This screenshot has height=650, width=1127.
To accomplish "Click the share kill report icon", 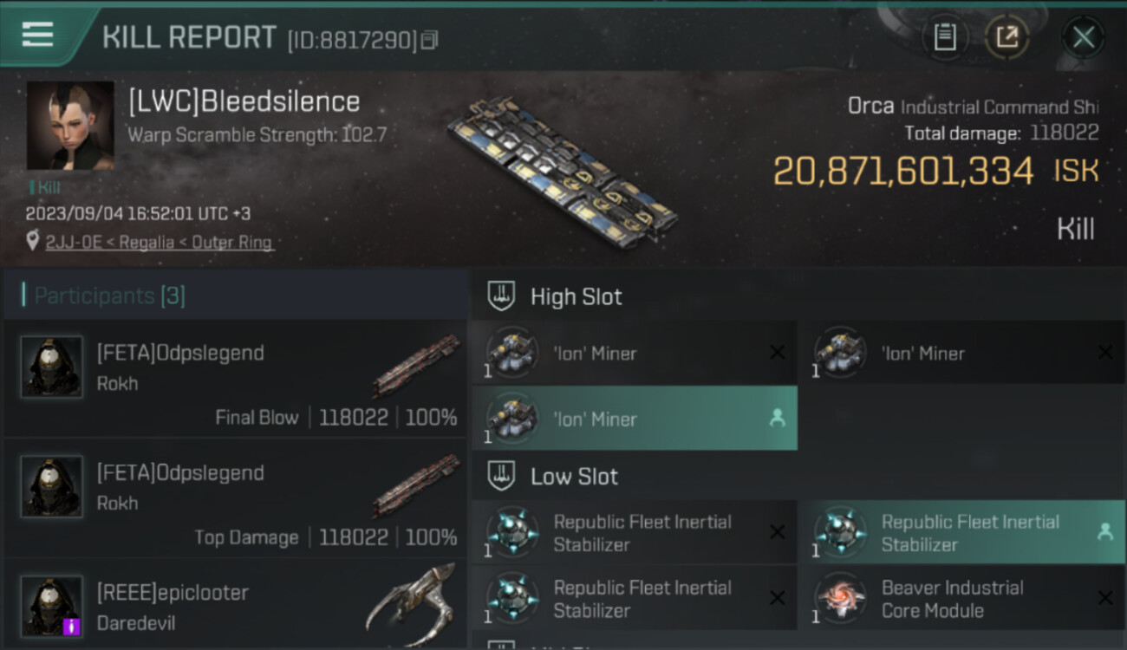I will point(1006,37).
